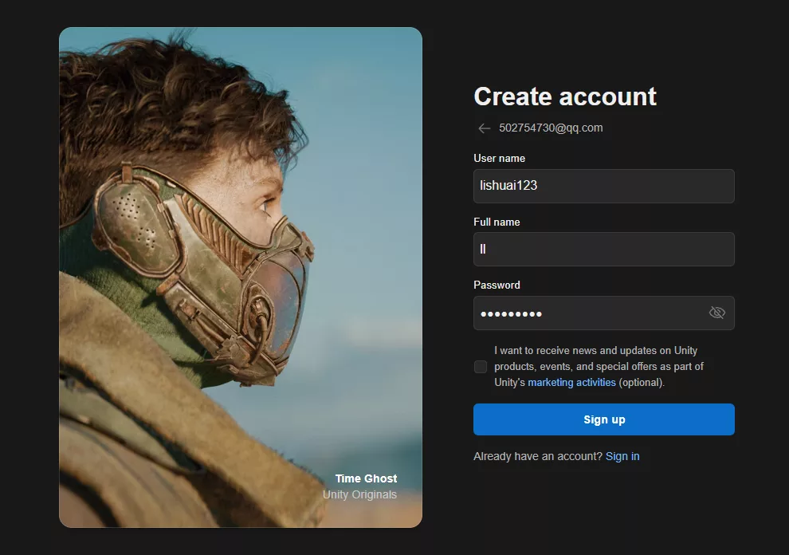The width and height of the screenshot is (789, 555).
Task: Click the "Create account" heading
Action: tap(565, 96)
